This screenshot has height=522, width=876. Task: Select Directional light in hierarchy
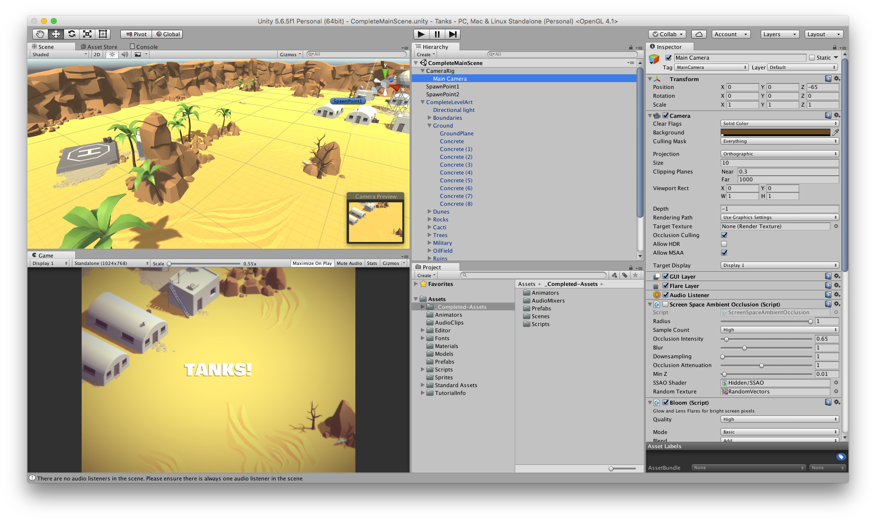point(454,110)
